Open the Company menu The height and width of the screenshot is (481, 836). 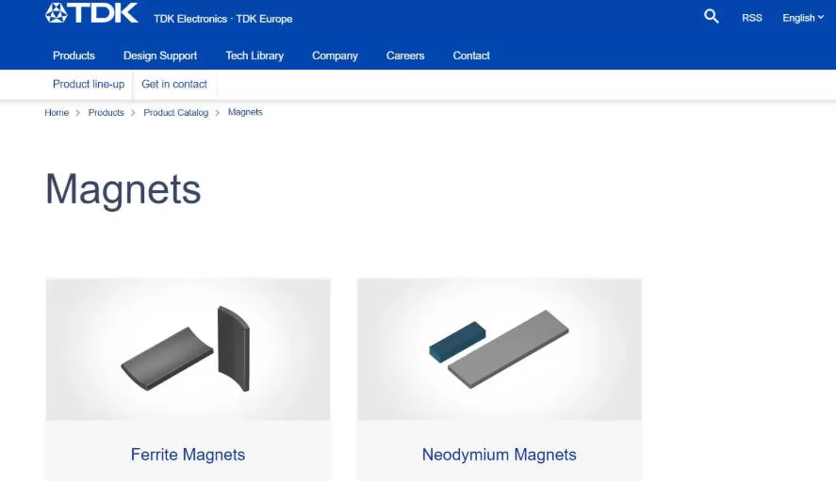coord(335,56)
